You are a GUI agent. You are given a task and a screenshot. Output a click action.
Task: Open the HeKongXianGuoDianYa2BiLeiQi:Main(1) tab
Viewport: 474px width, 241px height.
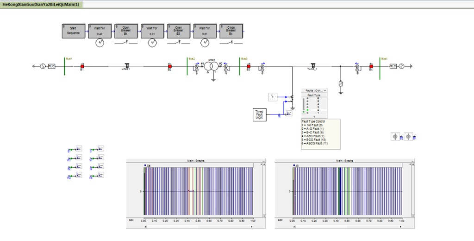(x=41, y=5)
